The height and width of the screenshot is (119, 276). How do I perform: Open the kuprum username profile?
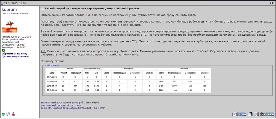coord(9,9)
